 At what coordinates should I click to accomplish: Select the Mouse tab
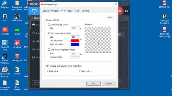pos(63,11)
